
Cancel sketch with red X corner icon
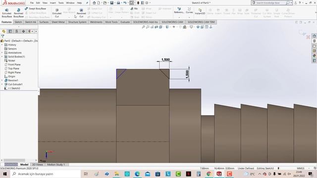tap(308, 37)
